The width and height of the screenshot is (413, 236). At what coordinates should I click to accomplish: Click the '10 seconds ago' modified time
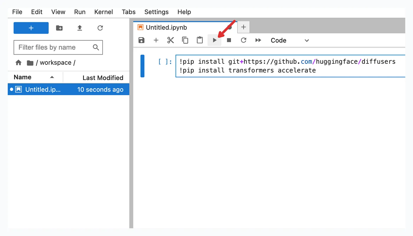click(x=100, y=89)
